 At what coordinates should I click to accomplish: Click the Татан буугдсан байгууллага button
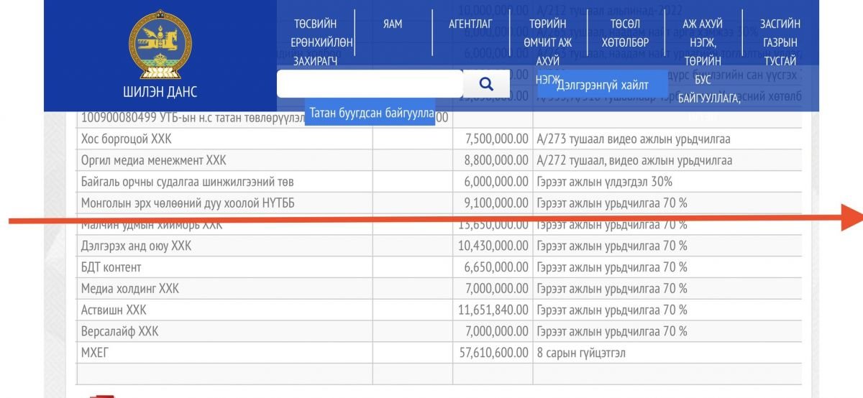(x=371, y=114)
